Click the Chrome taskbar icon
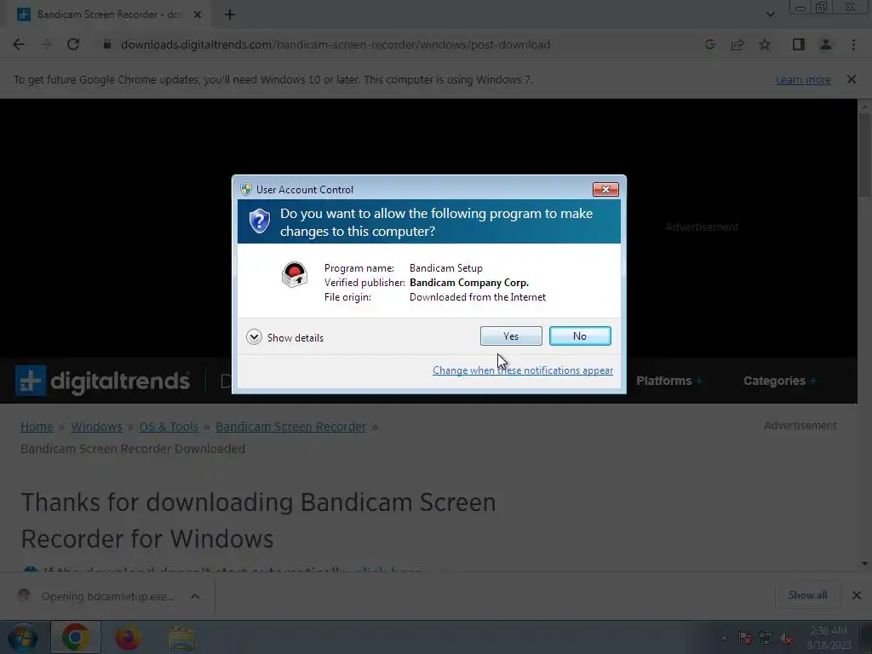This screenshot has height=654, width=872. click(x=76, y=637)
